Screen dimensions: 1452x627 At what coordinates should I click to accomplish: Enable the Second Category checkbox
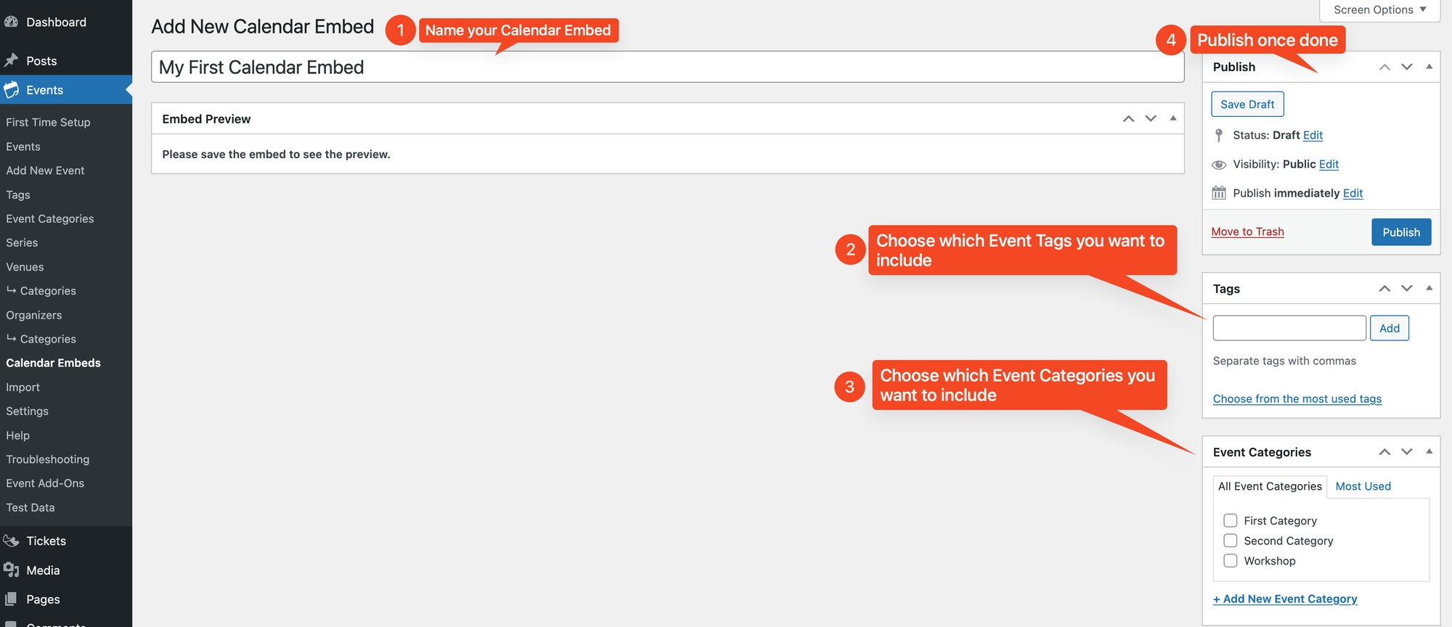coord(1231,541)
